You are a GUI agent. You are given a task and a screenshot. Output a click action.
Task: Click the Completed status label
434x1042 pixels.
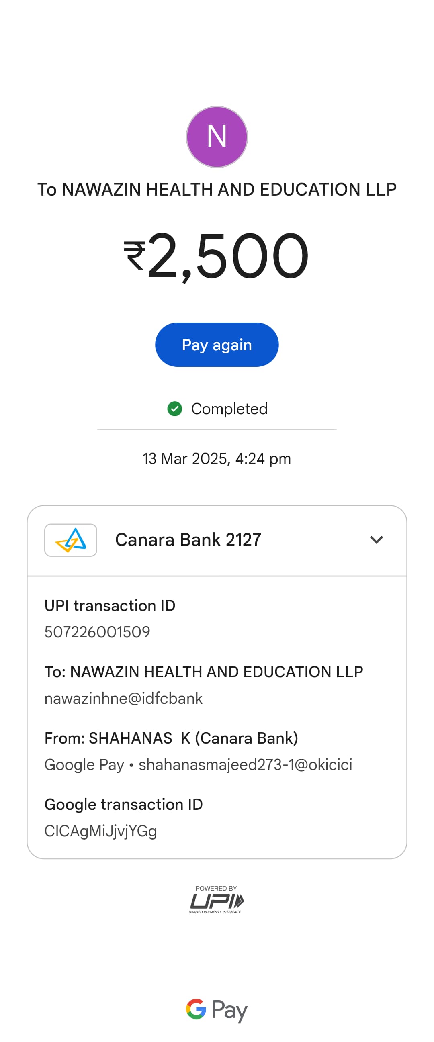(x=229, y=409)
